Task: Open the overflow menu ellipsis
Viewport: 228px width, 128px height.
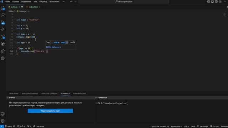Action: [x=63, y=1]
